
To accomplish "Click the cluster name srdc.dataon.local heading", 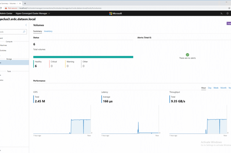I will coord(18,19).
